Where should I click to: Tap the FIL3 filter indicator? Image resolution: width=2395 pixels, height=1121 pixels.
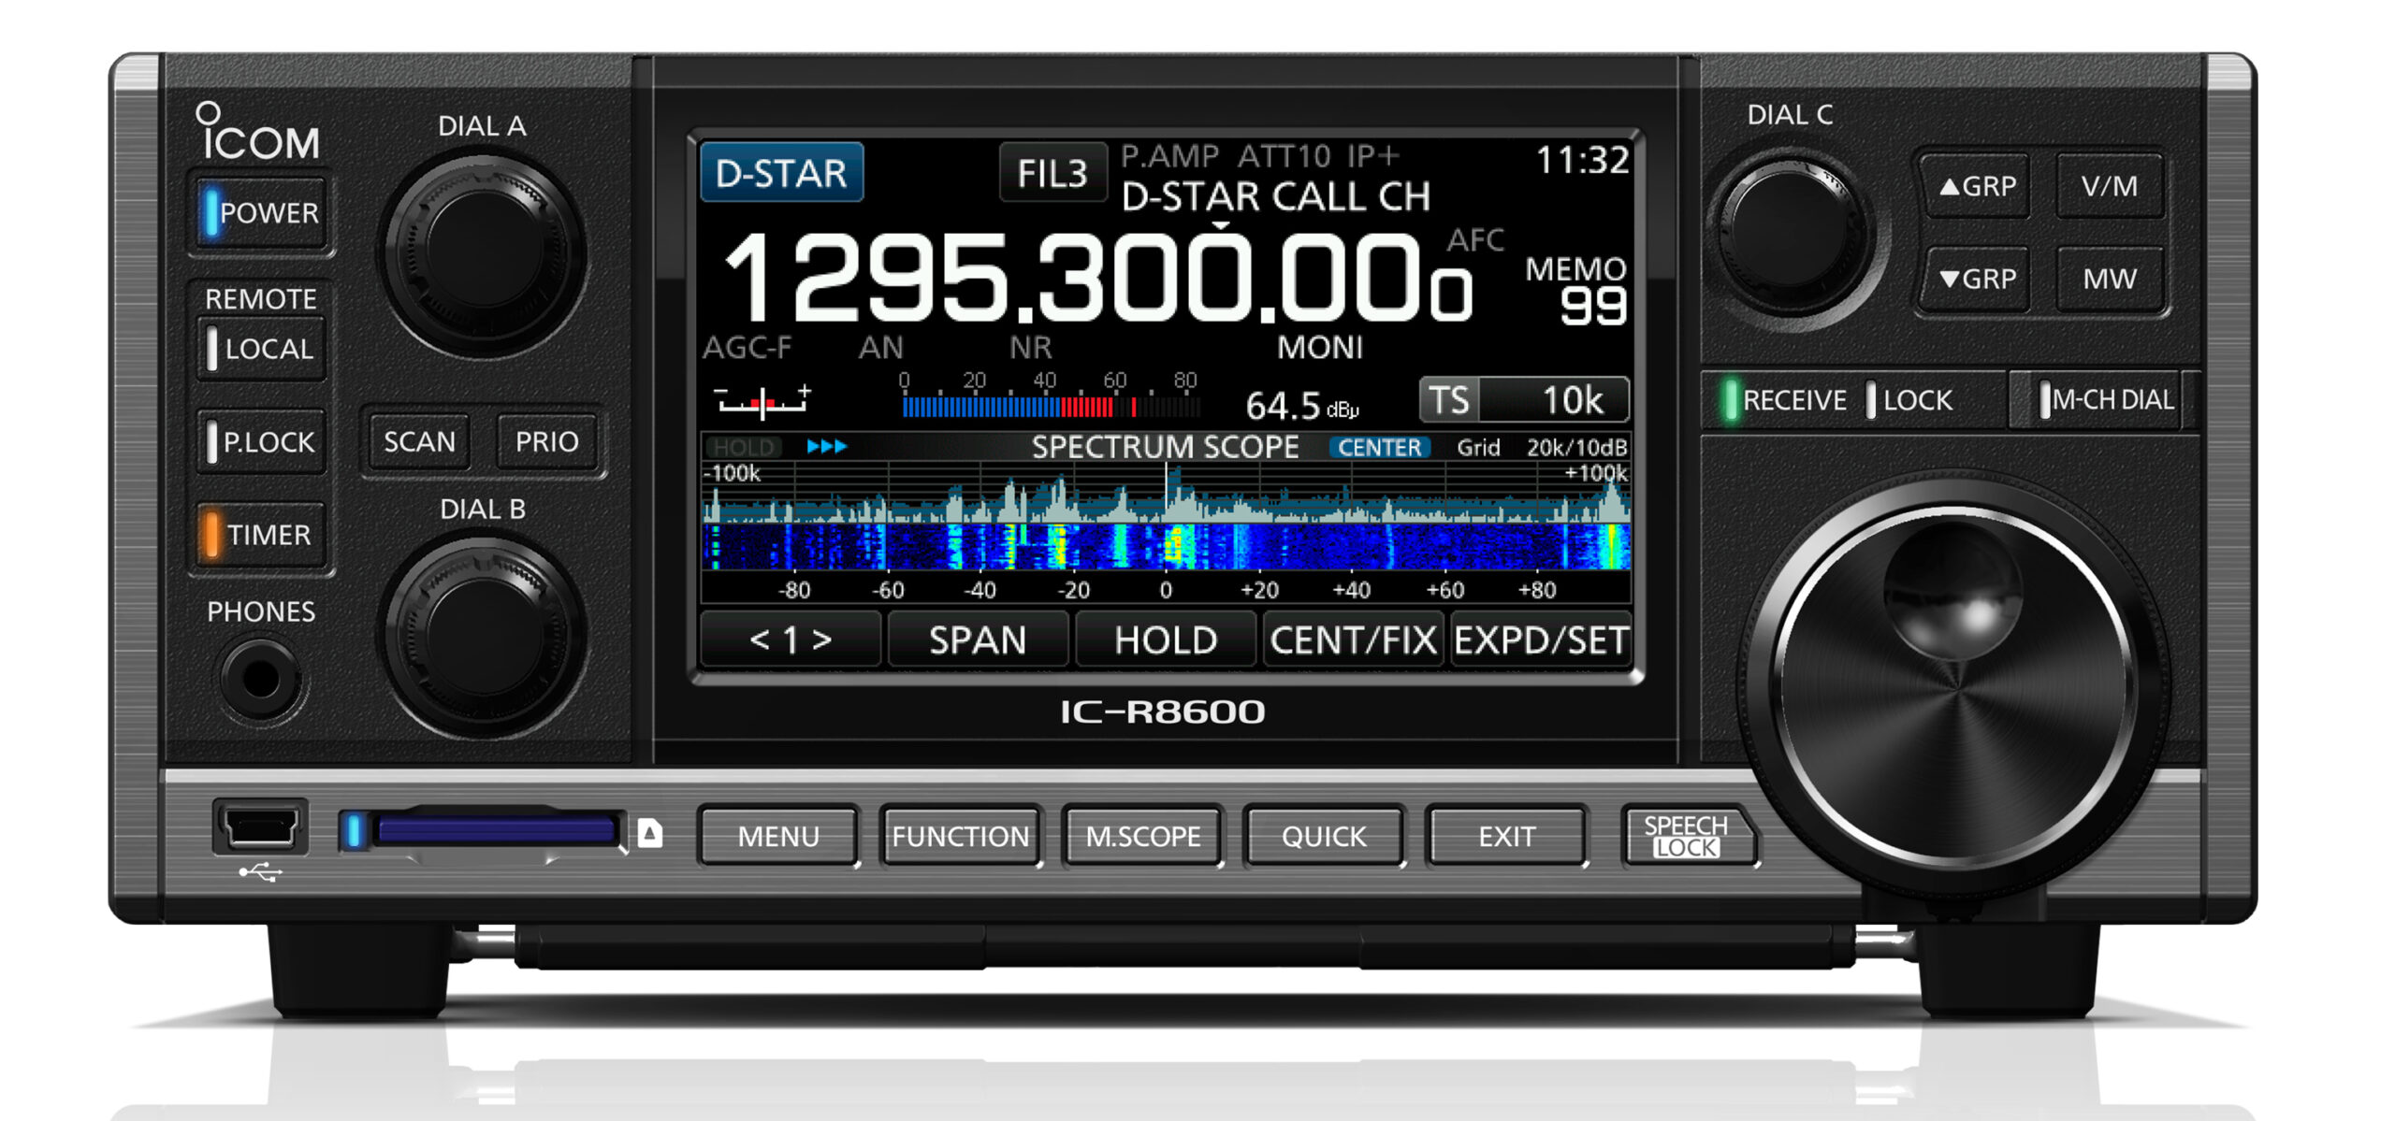click(x=1052, y=173)
